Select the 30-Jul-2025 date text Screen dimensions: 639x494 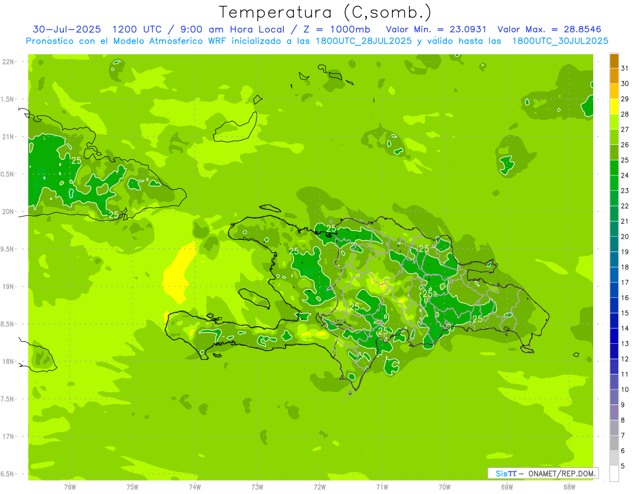coord(67,29)
